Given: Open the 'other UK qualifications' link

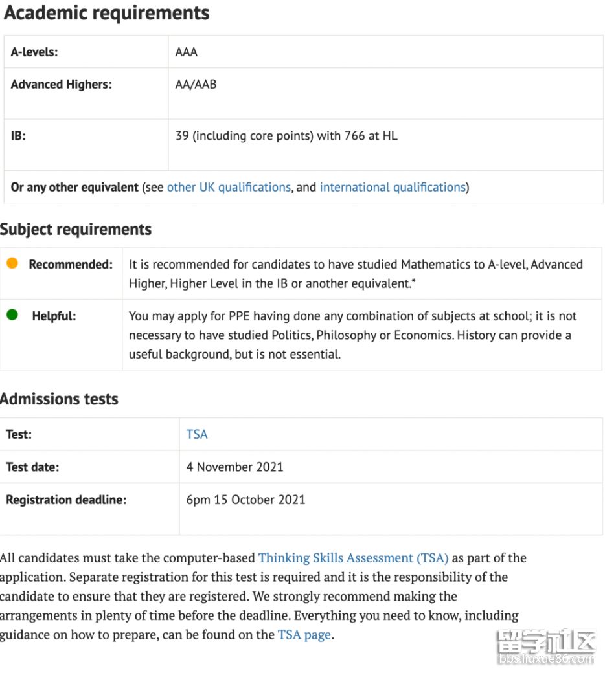Looking at the screenshot, I should (229, 187).
